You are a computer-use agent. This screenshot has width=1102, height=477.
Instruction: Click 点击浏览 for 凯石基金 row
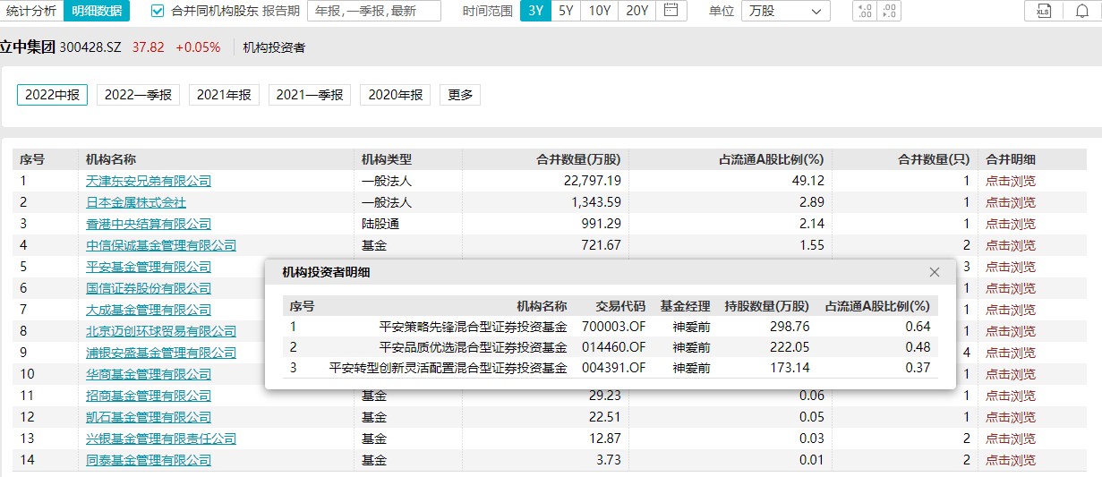point(1011,417)
